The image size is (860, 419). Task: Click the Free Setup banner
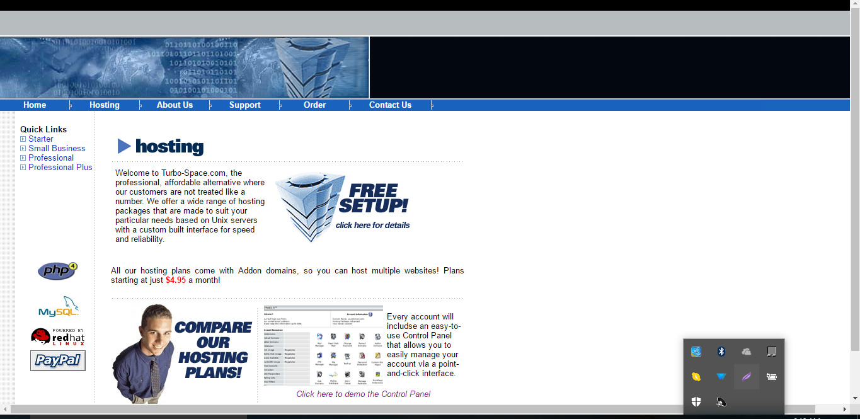point(343,207)
